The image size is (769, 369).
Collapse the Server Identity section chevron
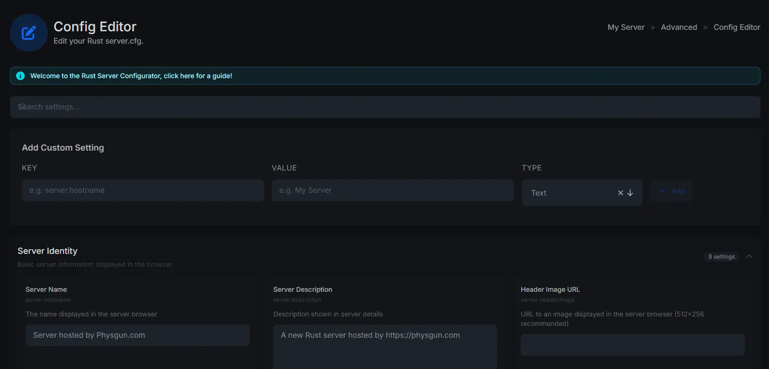click(x=749, y=256)
